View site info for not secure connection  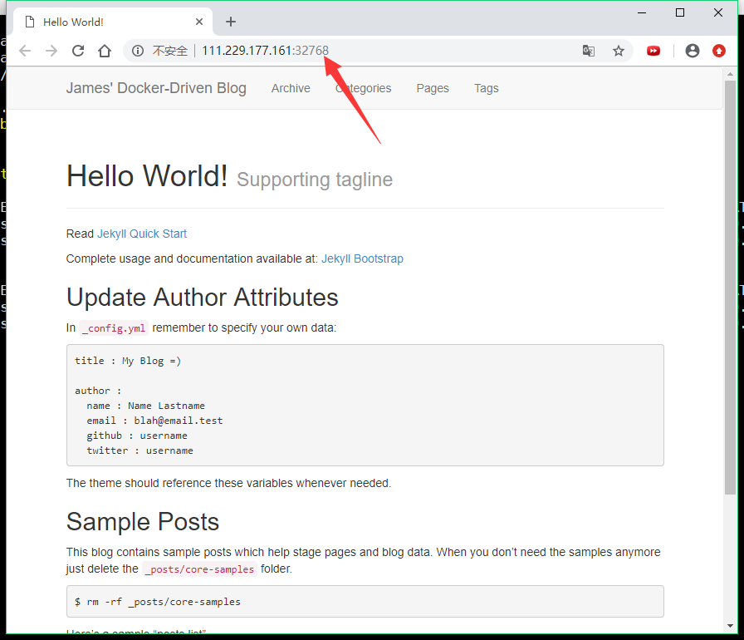[138, 51]
